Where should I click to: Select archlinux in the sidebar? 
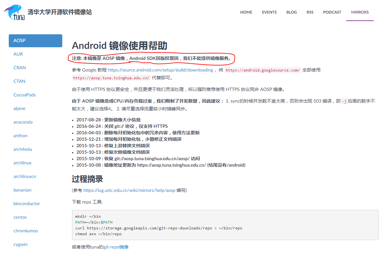click(22, 163)
